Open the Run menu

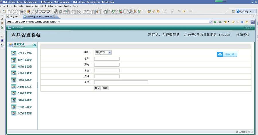(60, 6)
